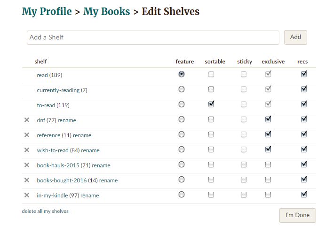Enable sticky for book-hauls-2015 shelf
Image resolution: width=325 pixels, height=235 pixels.
pos(244,164)
